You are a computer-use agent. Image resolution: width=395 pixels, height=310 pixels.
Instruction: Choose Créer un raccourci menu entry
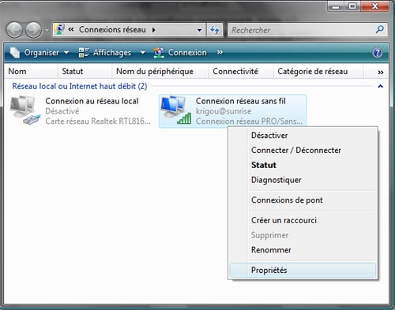click(303, 220)
